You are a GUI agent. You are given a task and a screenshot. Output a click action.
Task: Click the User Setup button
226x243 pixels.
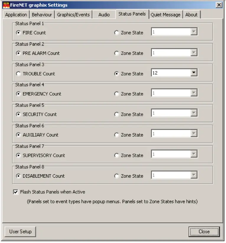pos(20,231)
